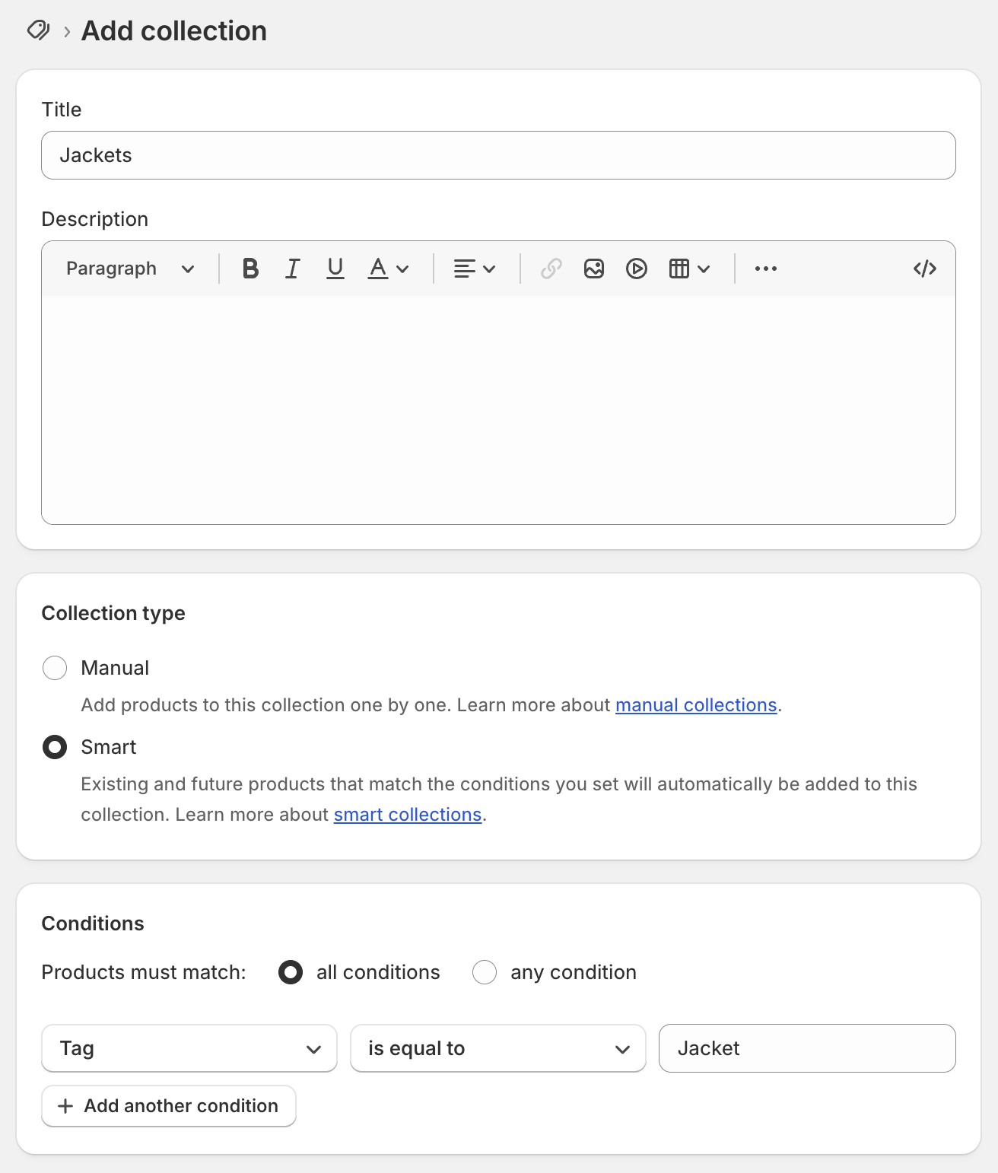Click the collections tag icon in breadcrumb

[38, 30]
